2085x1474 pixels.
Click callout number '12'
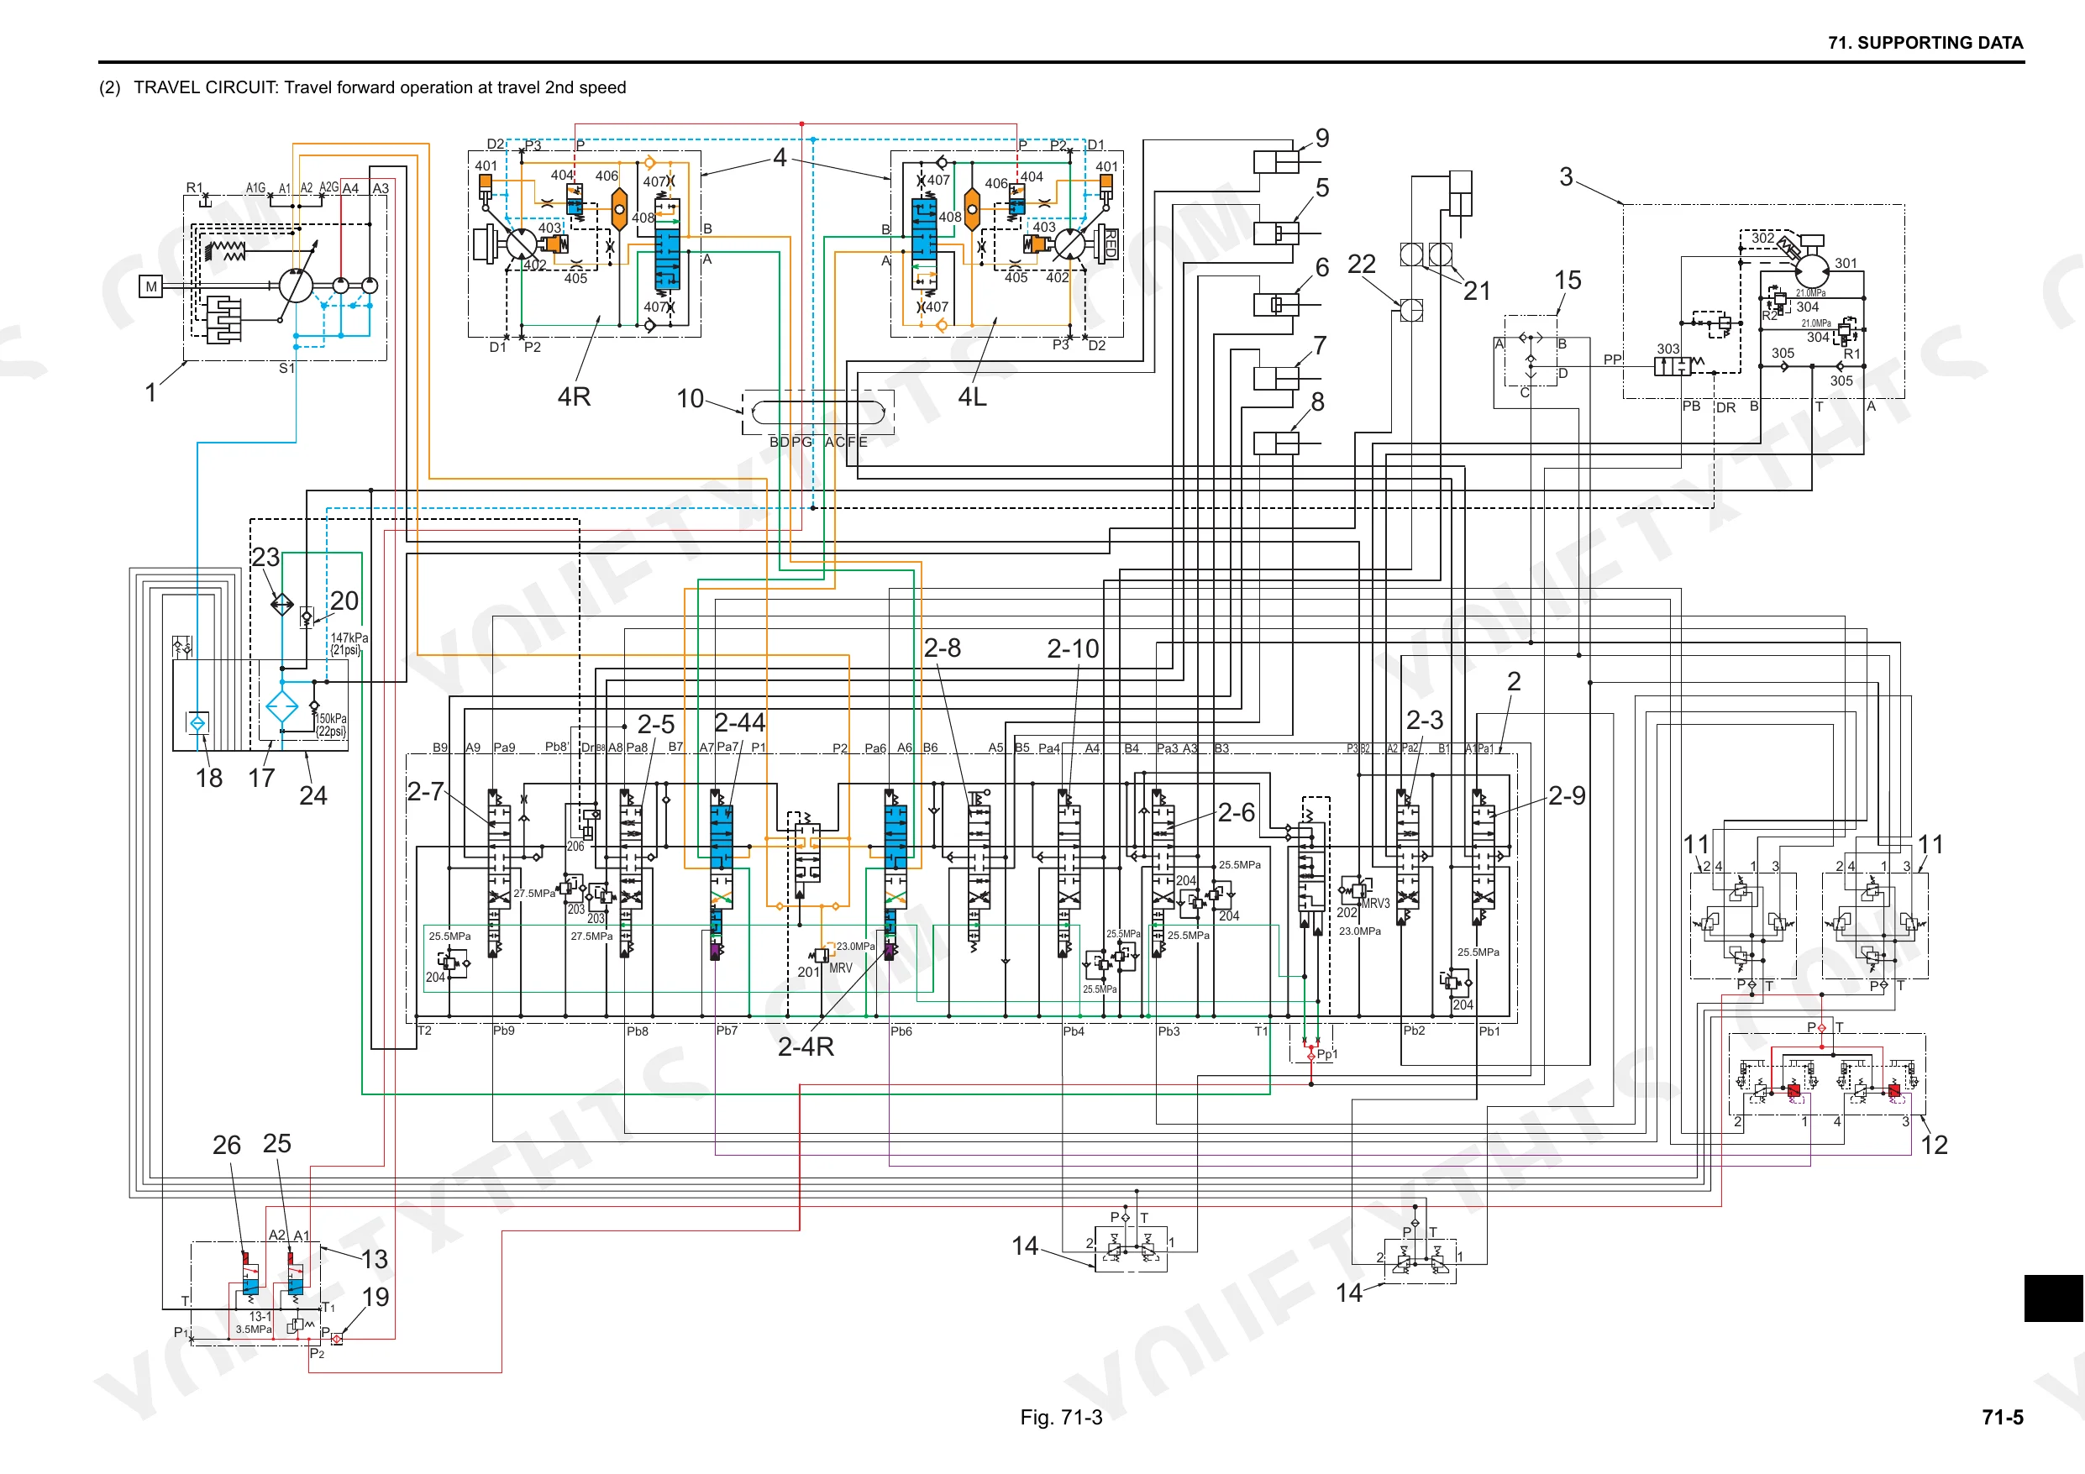(x=1935, y=1146)
